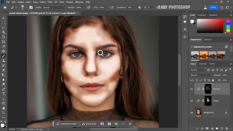Switch to the Libraries tab
The width and height of the screenshot is (233, 131).
[208, 40]
